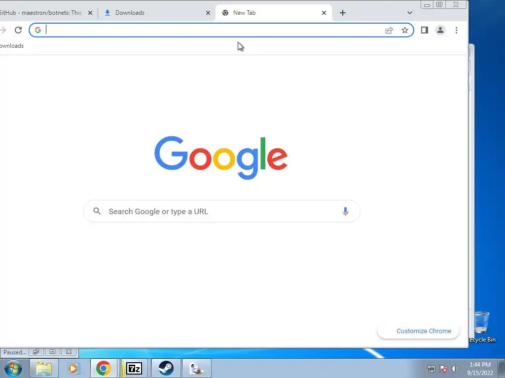Image resolution: width=505 pixels, height=378 pixels.
Task: Open Action Center flag icon
Action: pos(443,369)
